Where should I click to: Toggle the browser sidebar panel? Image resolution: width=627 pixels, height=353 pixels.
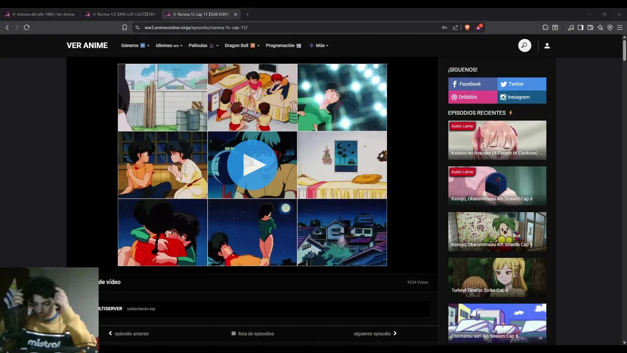click(x=580, y=27)
